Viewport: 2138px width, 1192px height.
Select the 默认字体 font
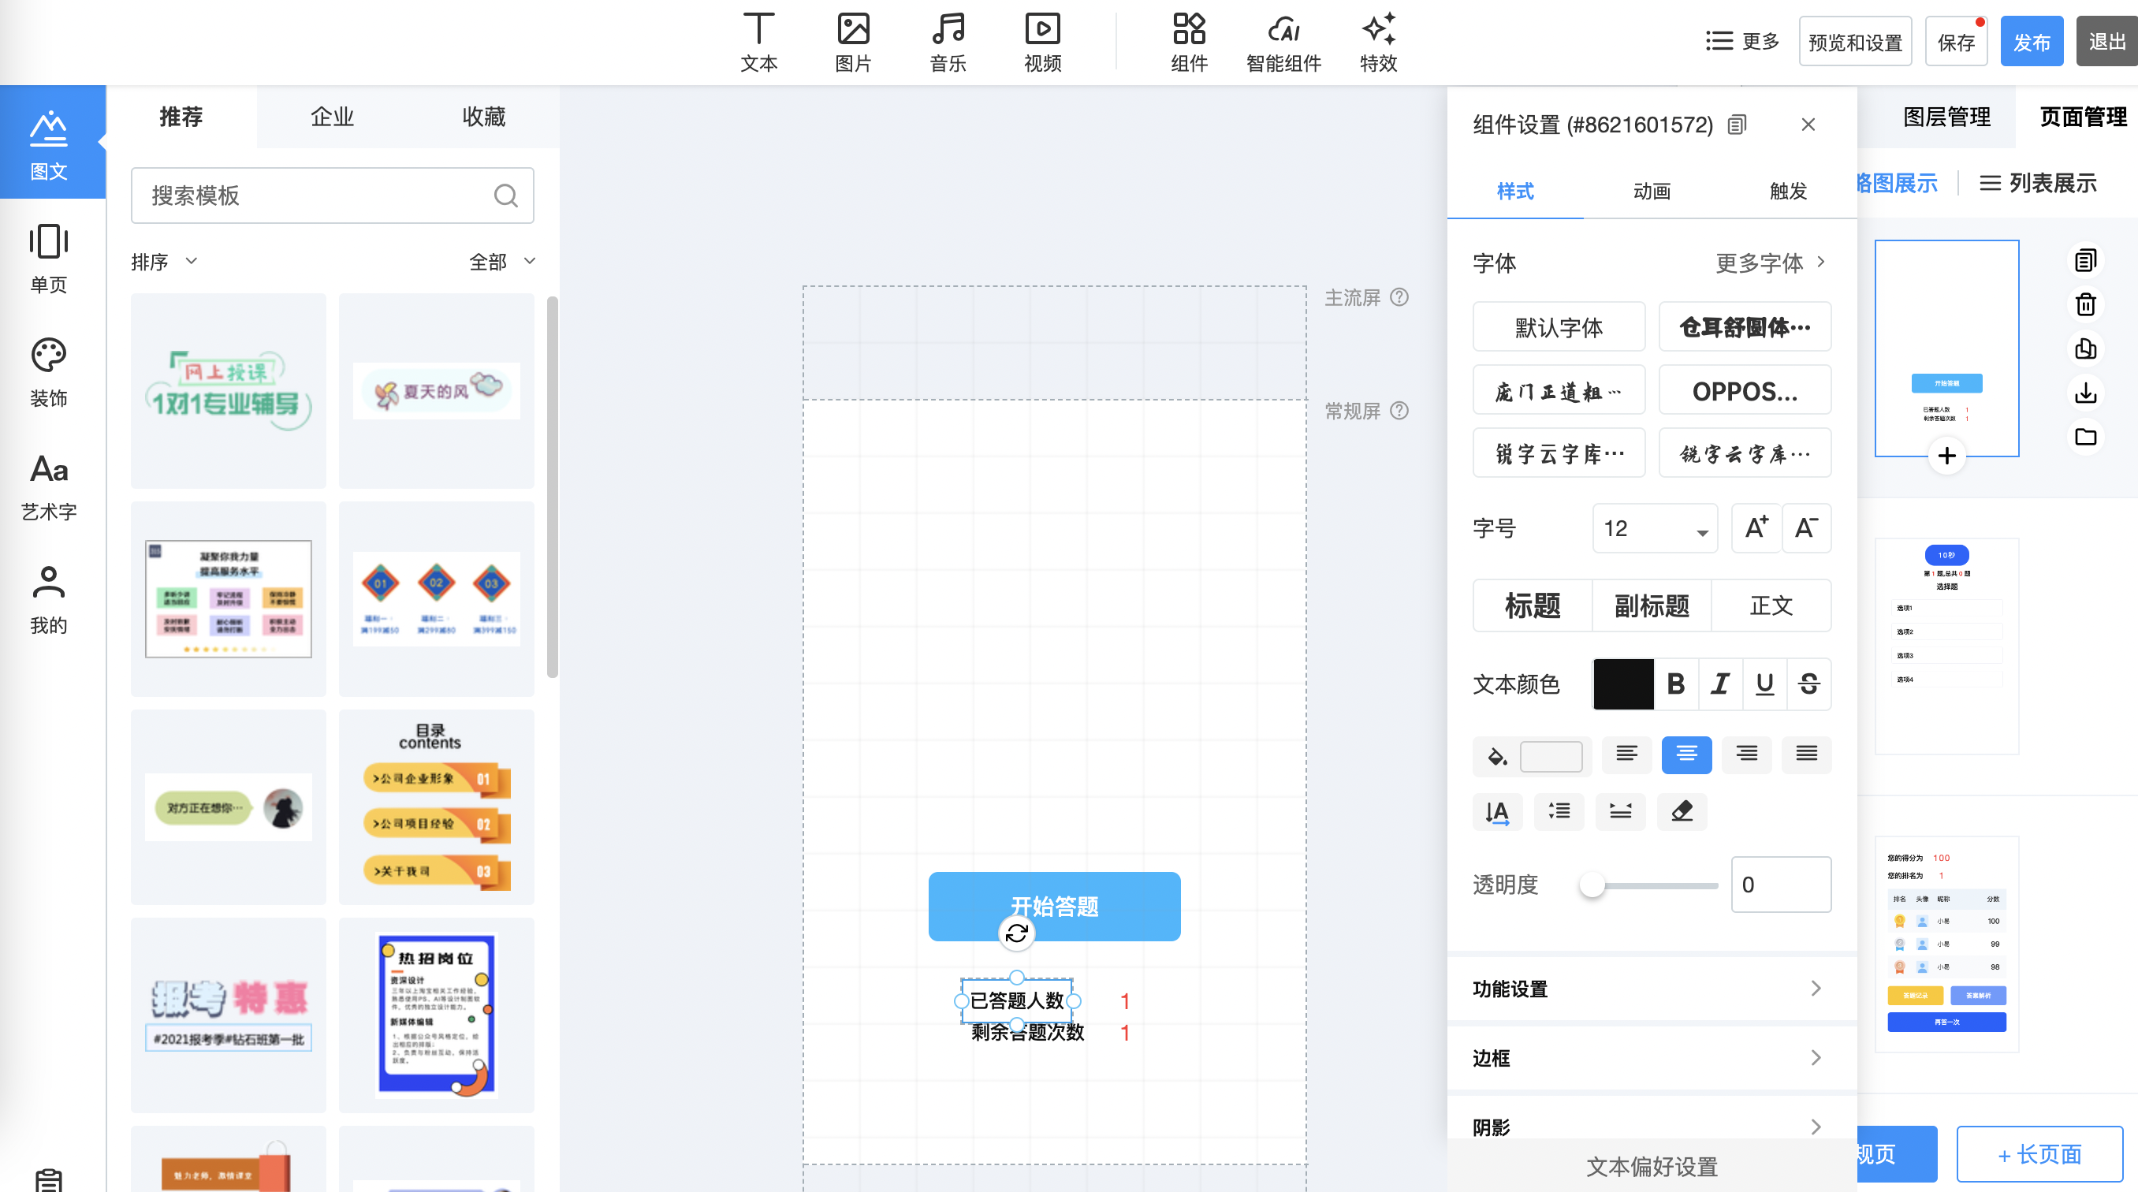coord(1559,327)
